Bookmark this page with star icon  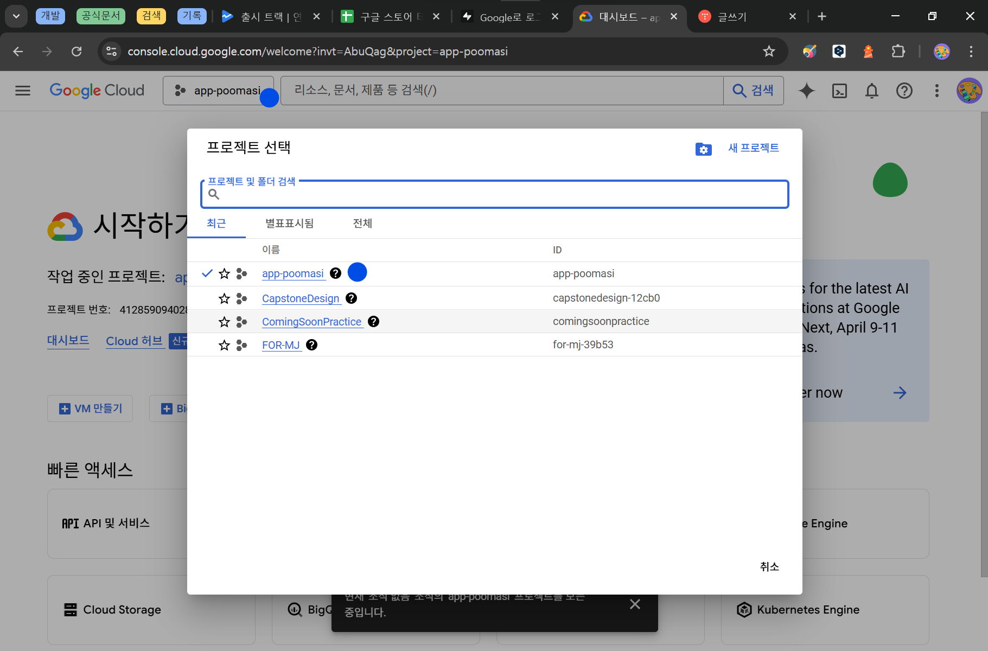[x=769, y=52]
